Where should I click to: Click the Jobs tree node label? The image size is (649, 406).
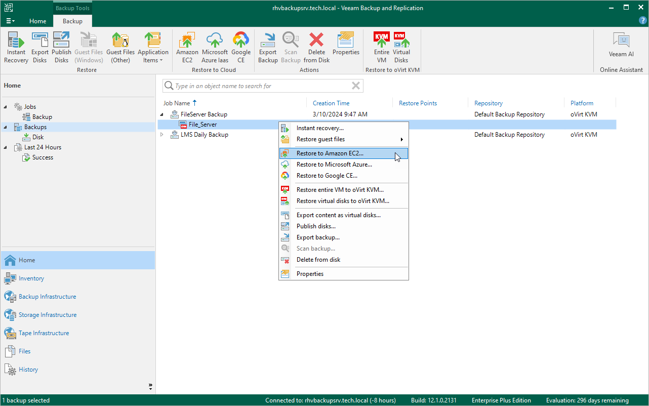[x=30, y=107]
